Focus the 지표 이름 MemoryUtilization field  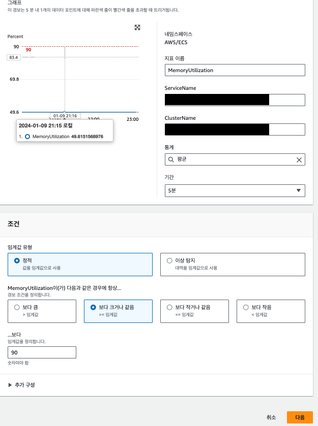click(235, 70)
